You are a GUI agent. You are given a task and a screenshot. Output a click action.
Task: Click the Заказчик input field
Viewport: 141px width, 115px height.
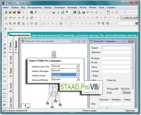coord(116,52)
